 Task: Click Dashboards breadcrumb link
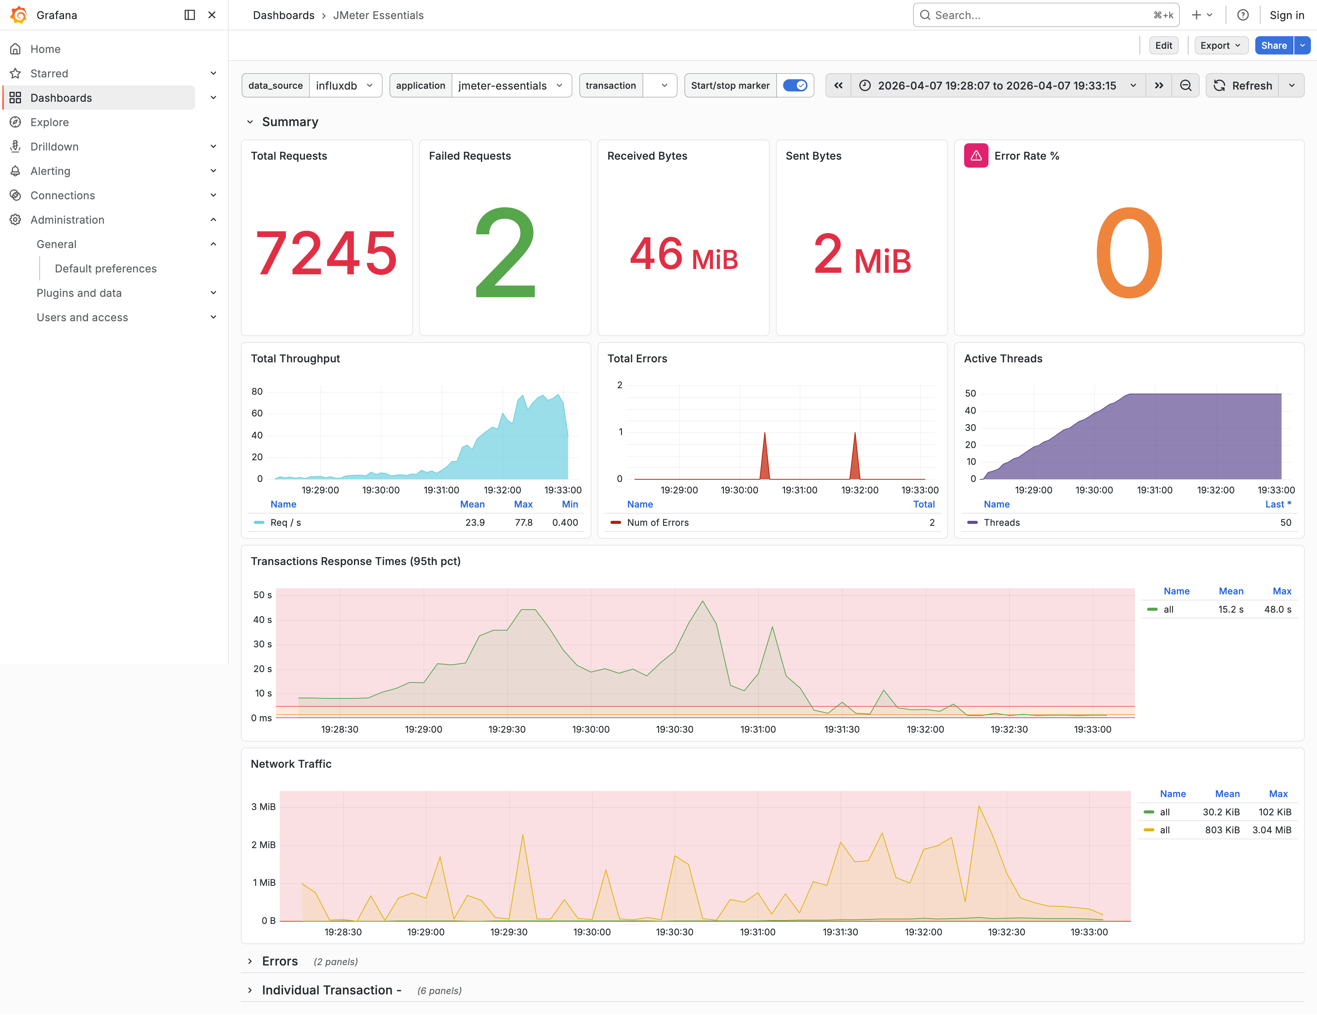284,15
